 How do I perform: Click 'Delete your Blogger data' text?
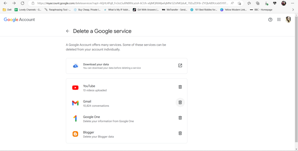tap(98, 136)
